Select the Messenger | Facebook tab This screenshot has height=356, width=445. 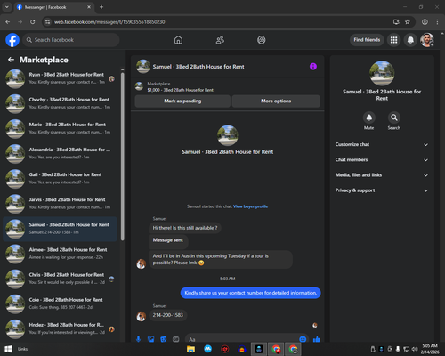(54, 7)
